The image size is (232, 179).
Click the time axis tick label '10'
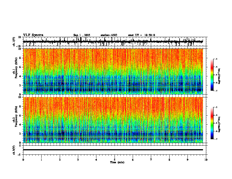point(206,160)
